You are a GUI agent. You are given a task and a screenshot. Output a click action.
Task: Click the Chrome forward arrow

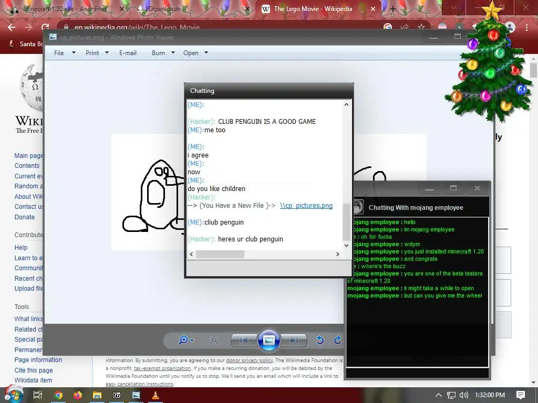coord(28,27)
